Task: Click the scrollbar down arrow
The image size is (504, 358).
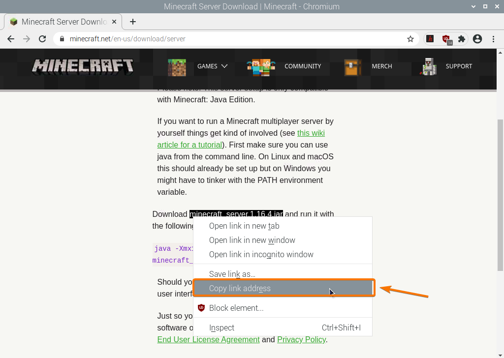Action: tap(500, 355)
